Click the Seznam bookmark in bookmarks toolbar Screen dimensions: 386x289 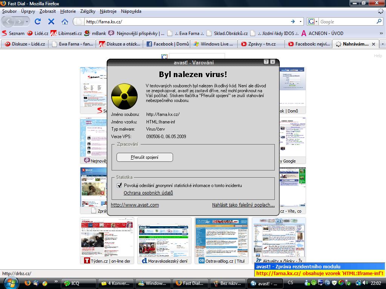pos(13,33)
